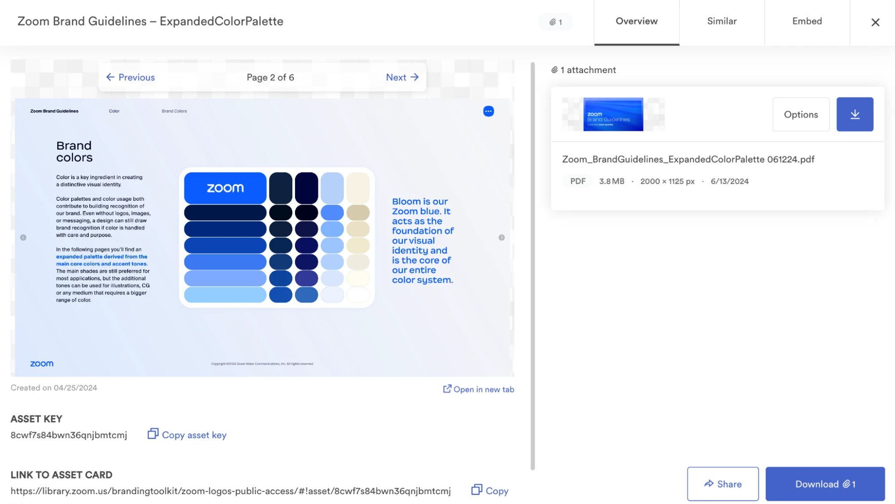Click the attachment count paperclip badge

(555, 22)
